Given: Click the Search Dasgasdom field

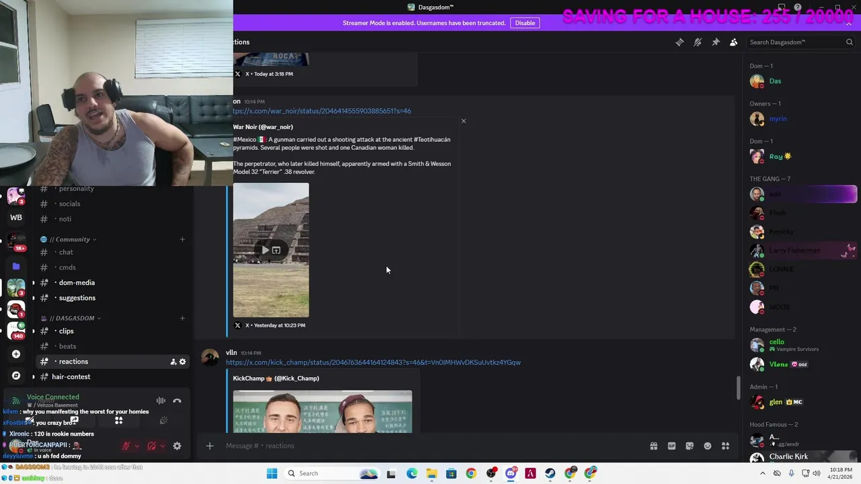Looking at the screenshot, I should pos(800,42).
